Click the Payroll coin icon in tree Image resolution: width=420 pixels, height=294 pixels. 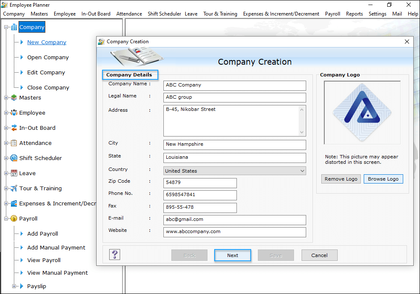(x=14, y=218)
